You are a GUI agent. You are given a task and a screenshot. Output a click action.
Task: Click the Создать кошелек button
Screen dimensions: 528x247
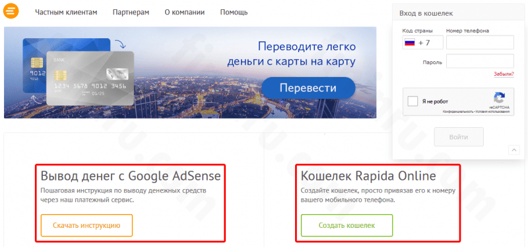point(347,225)
